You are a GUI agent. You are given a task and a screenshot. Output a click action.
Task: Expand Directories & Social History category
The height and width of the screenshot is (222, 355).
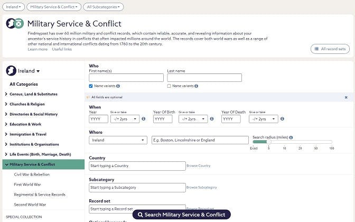(x=6, y=114)
